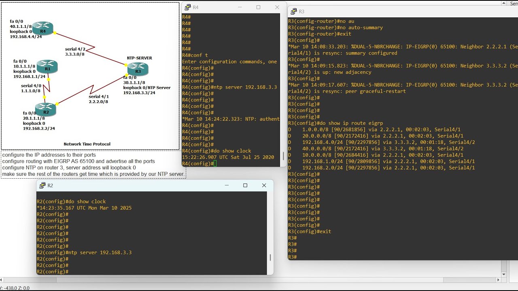Click the R4 NTP authentication log message line
The width and height of the screenshot is (518, 291).
pyautogui.click(x=231, y=119)
